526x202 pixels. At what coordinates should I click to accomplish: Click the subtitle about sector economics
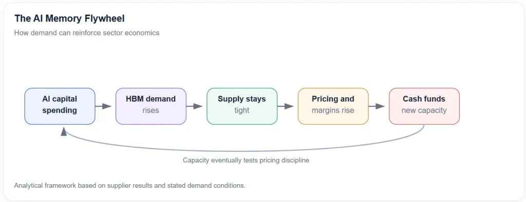pos(87,33)
